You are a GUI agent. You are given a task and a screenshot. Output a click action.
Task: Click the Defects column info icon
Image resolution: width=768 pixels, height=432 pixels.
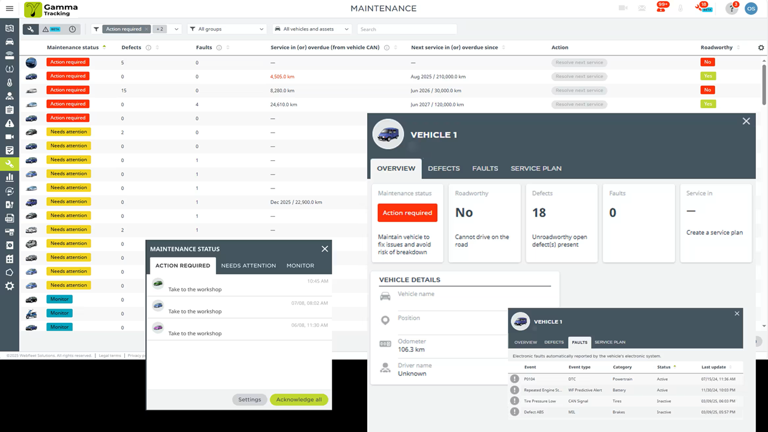click(148, 48)
